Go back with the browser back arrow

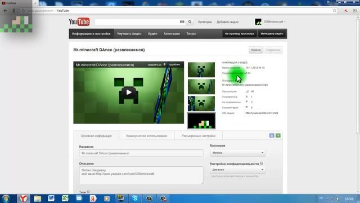(x=5, y=11)
